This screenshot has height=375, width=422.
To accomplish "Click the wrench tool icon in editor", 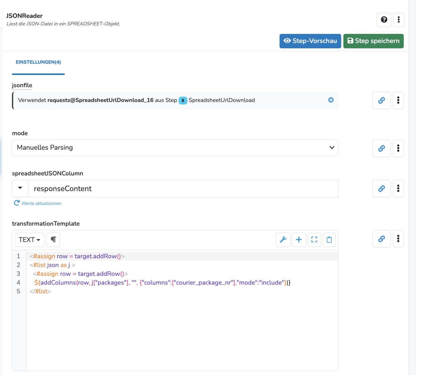I will (x=283, y=240).
